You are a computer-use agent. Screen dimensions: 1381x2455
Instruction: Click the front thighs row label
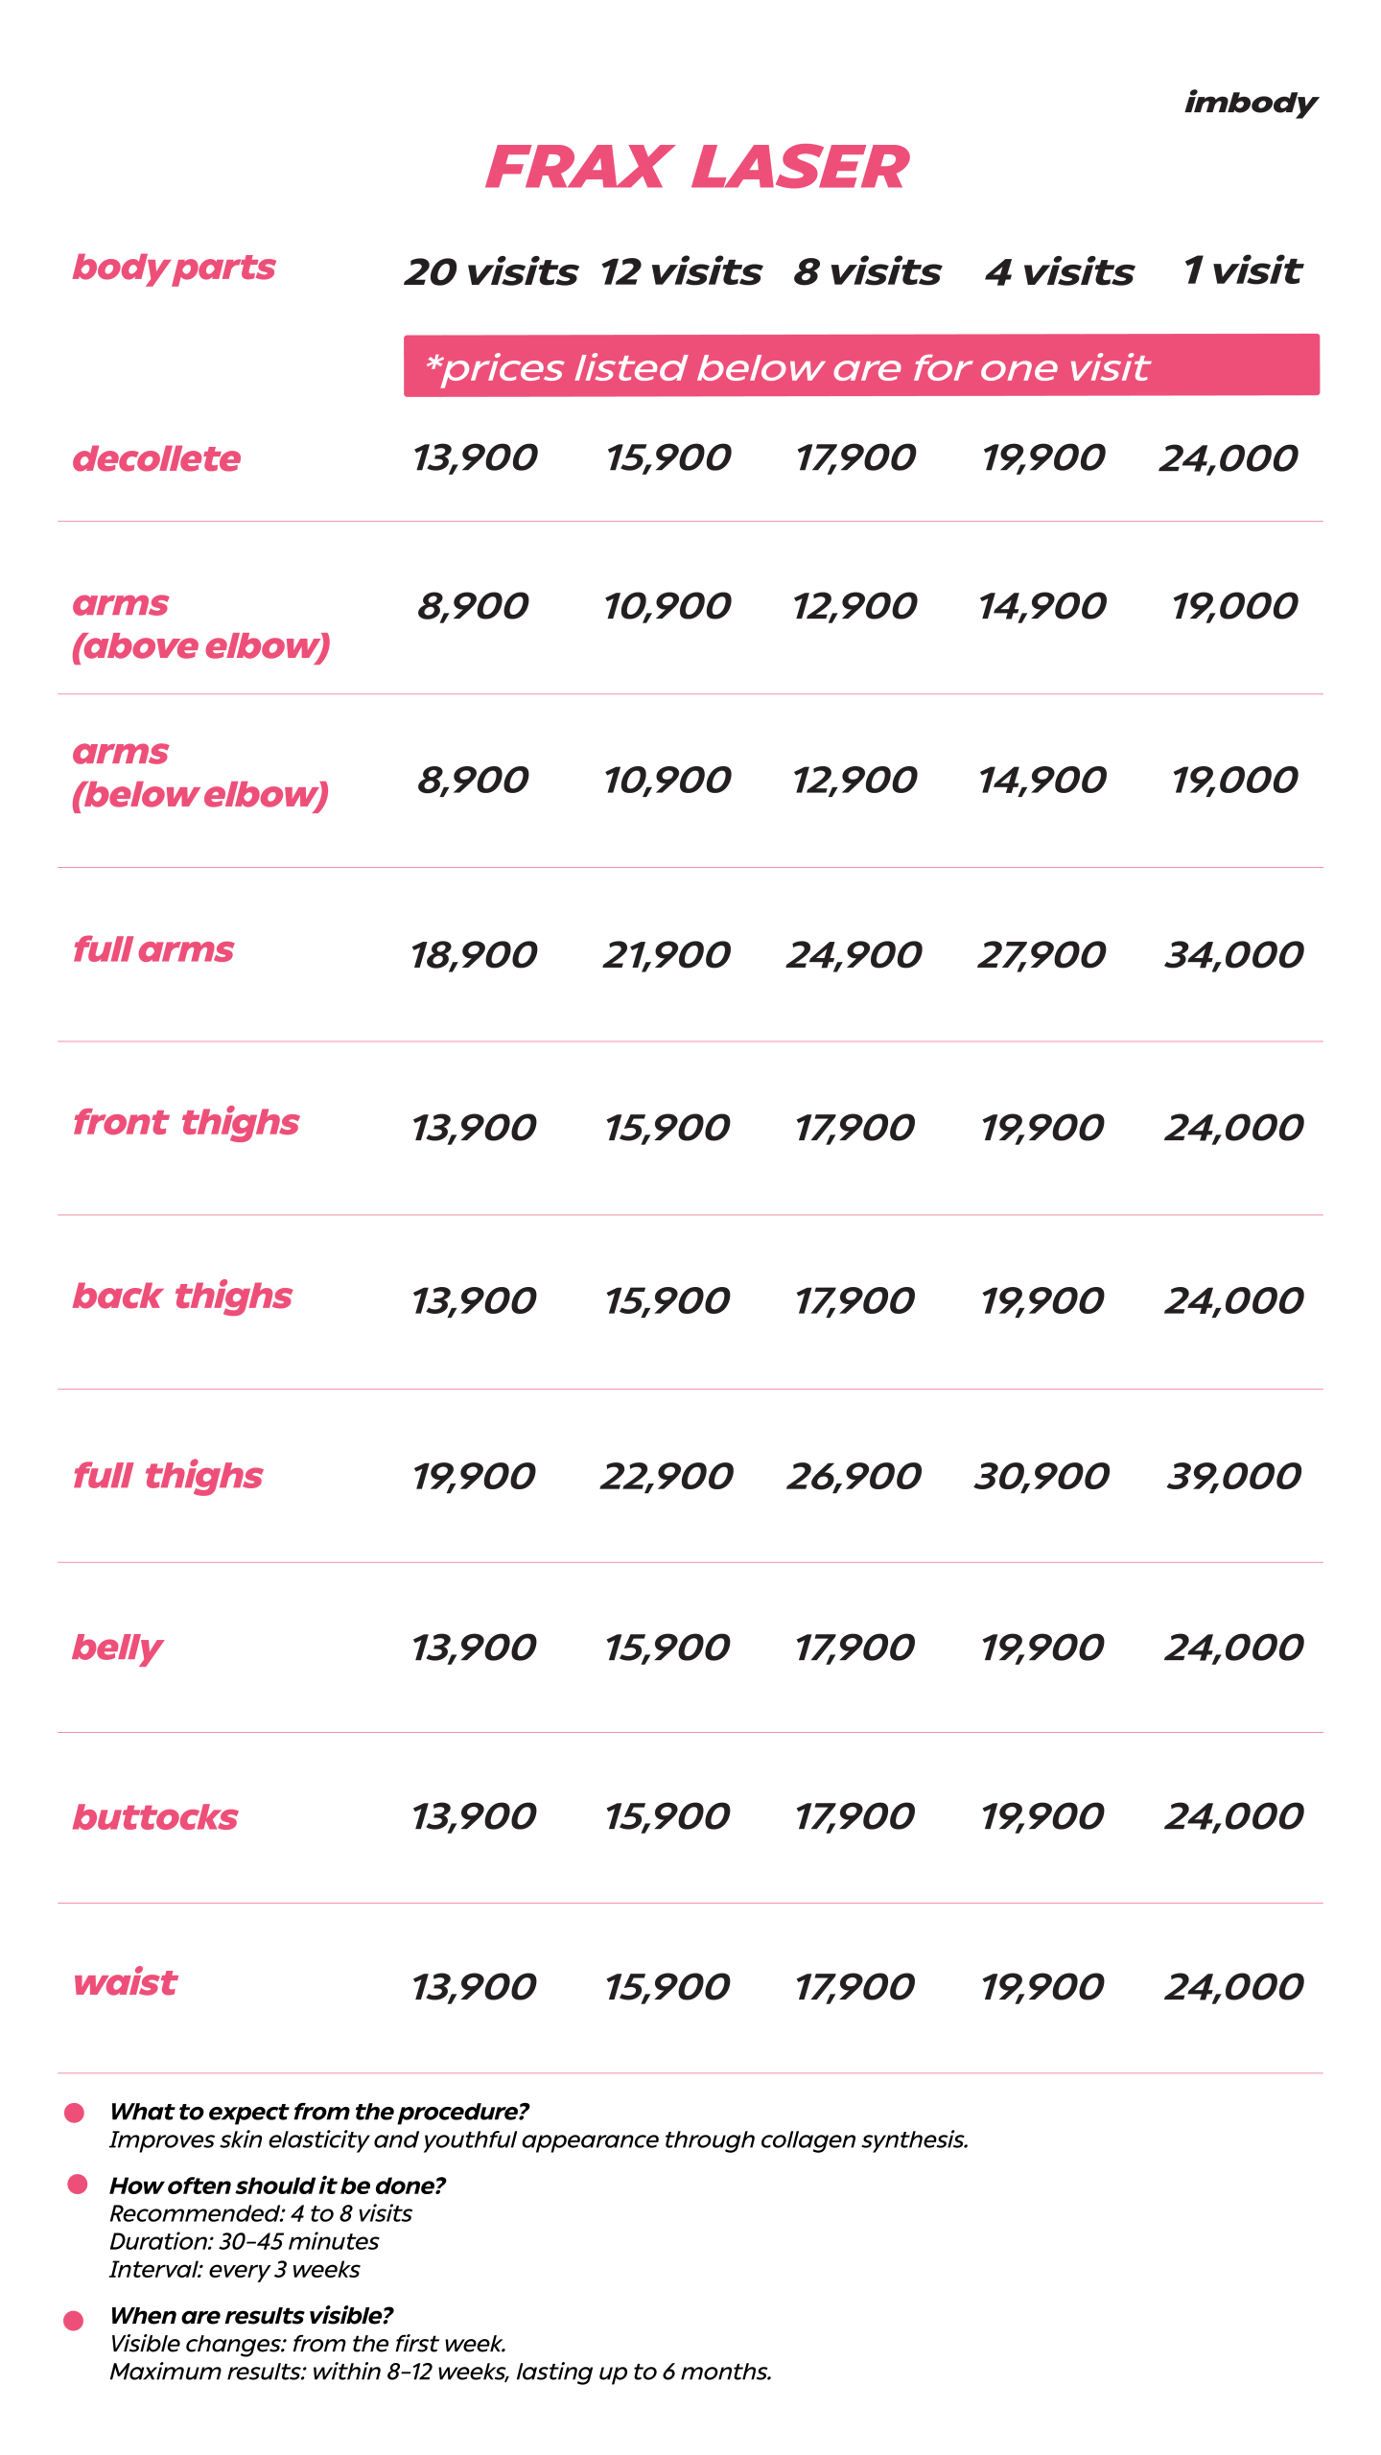186,1122
